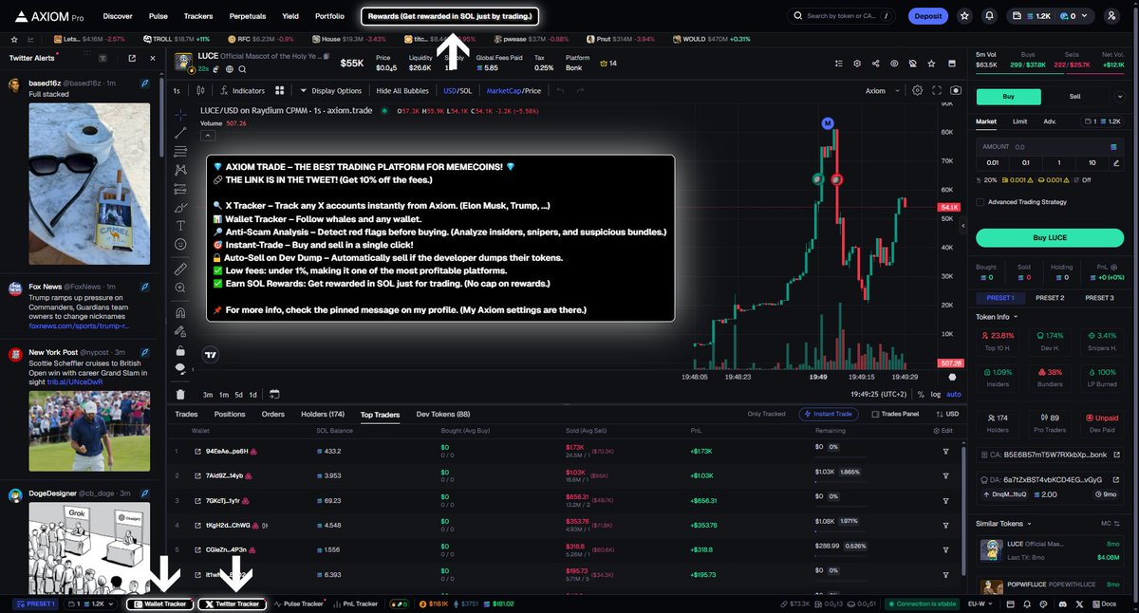The height and width of the screenshot is (613, 1139).
Task: Switch to Holders (174) tab
Action: click(x=323, y=415)
